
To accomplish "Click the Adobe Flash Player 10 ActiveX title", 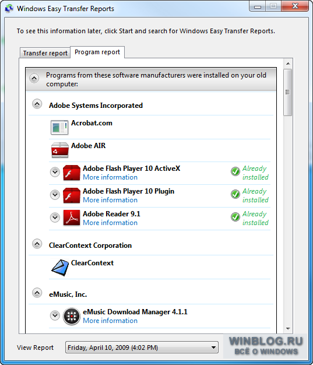I will [132, 169].
